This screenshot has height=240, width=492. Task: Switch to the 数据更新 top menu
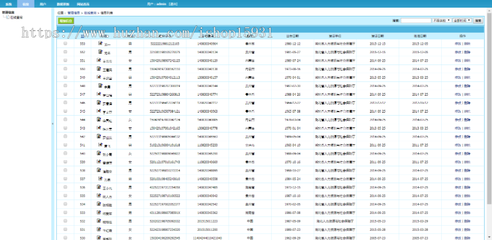63,3
